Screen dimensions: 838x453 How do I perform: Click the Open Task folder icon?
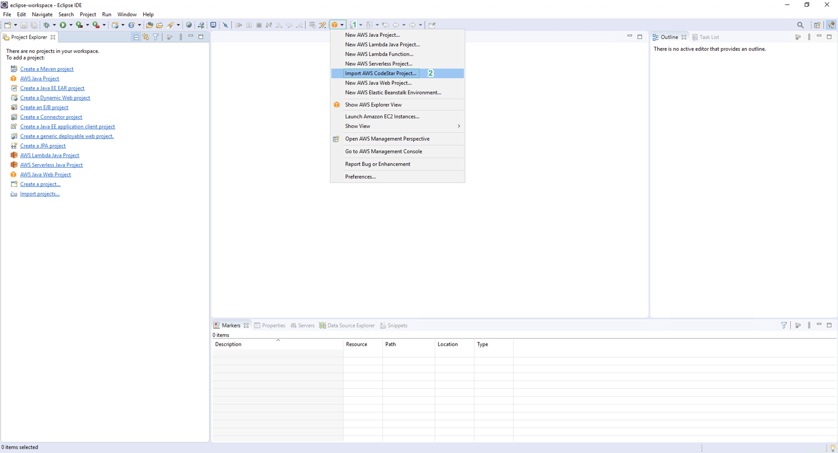[x=159, y=25]
